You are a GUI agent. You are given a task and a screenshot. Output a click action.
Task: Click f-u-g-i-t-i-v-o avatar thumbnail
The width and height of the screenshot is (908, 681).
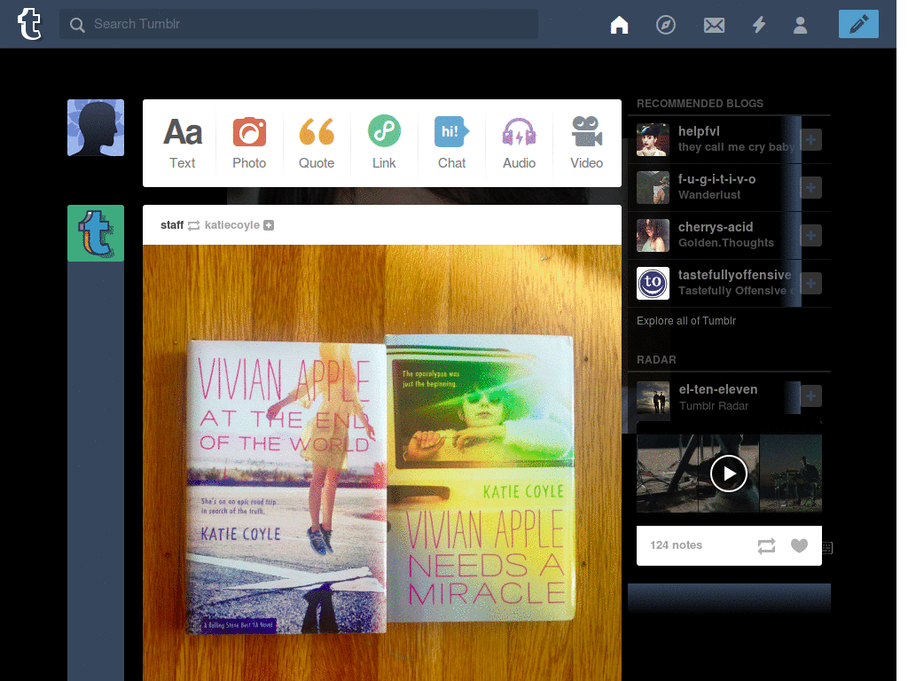(653, 188)
